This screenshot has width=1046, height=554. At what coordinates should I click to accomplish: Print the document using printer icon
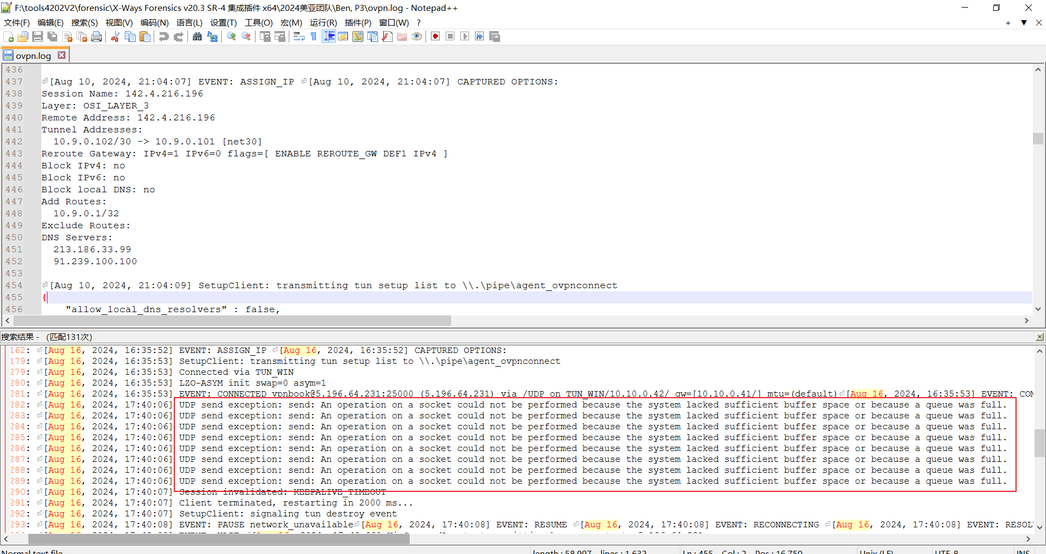[96, 36]
